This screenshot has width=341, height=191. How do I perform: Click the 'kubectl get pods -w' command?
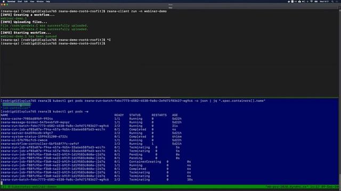point(70,111)
